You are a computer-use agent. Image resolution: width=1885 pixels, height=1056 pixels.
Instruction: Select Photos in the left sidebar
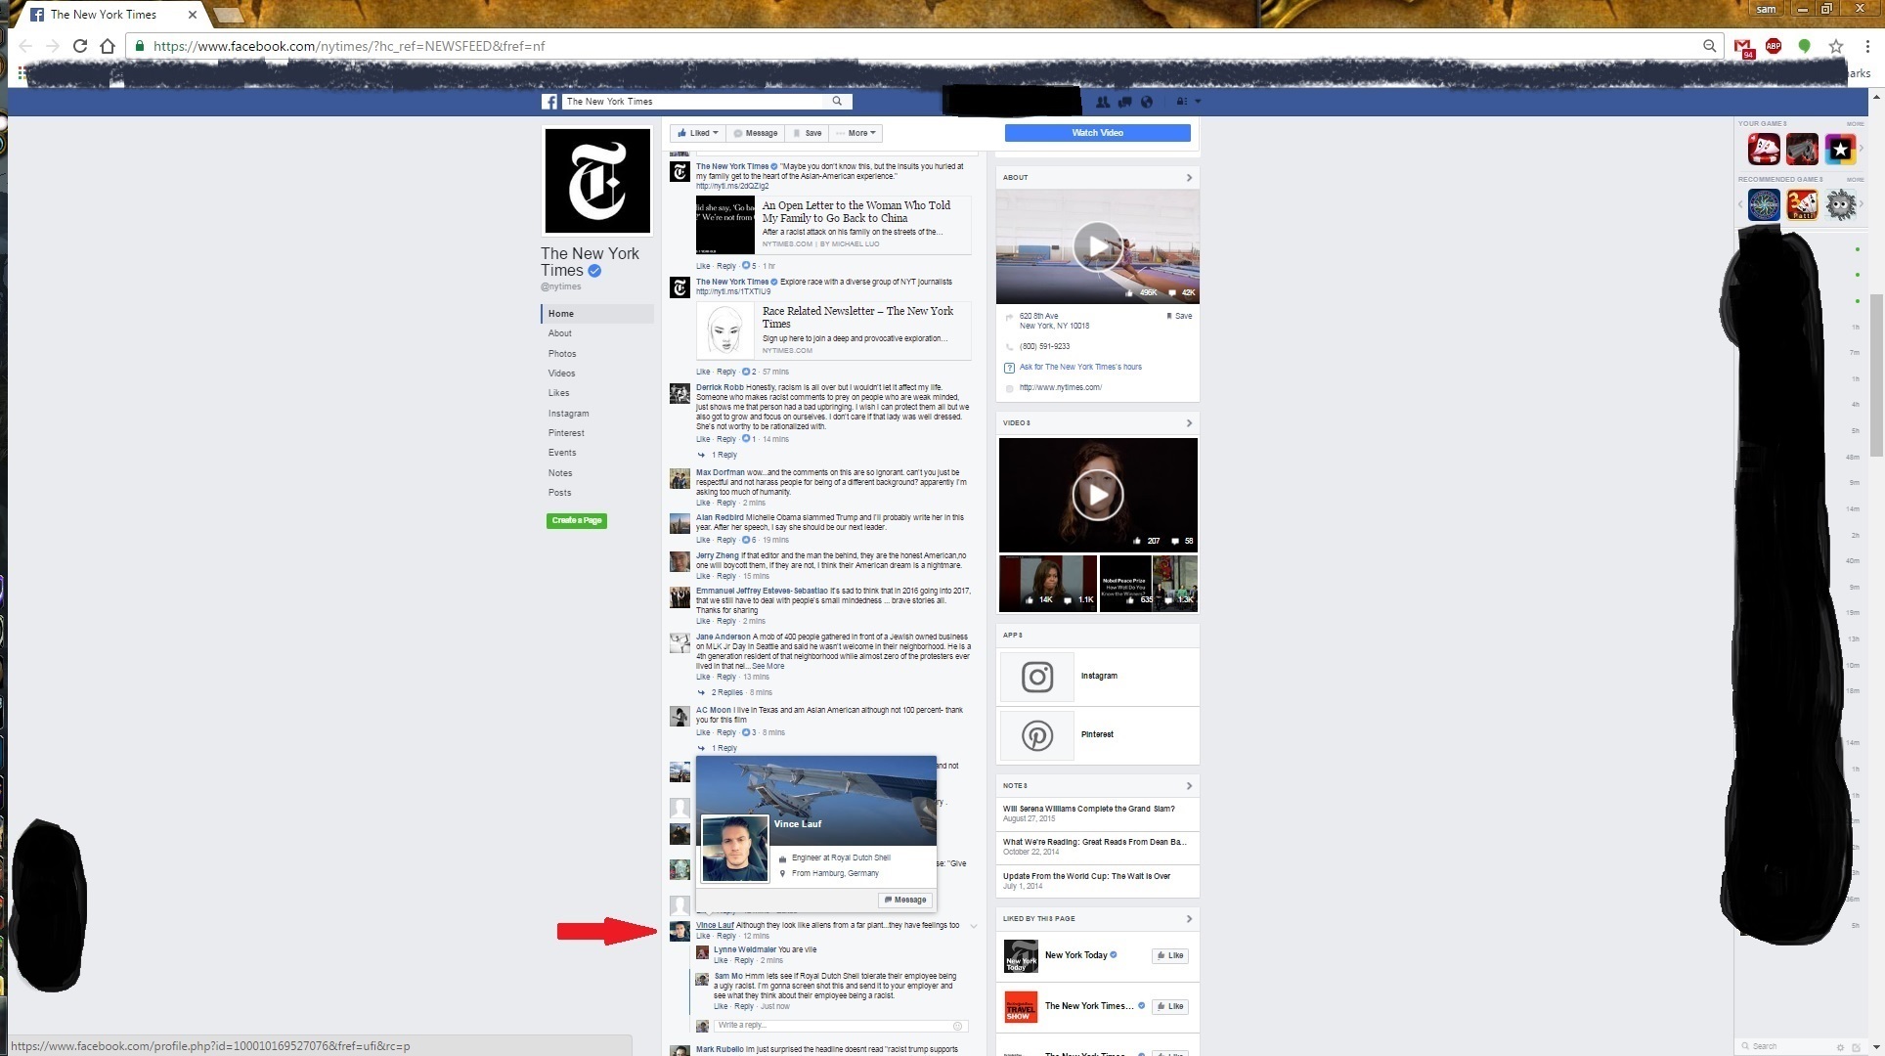[x=562, y=354]
